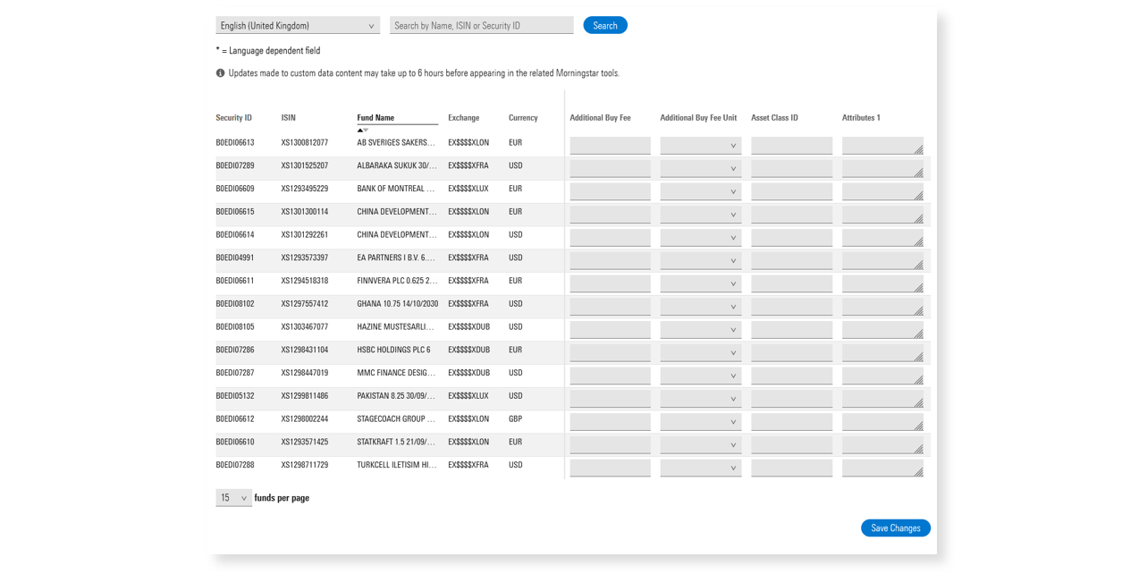Sort by the Security ID column header
Screen dimensions: 1122x574
pyautogui.click(x=233, y=118)
